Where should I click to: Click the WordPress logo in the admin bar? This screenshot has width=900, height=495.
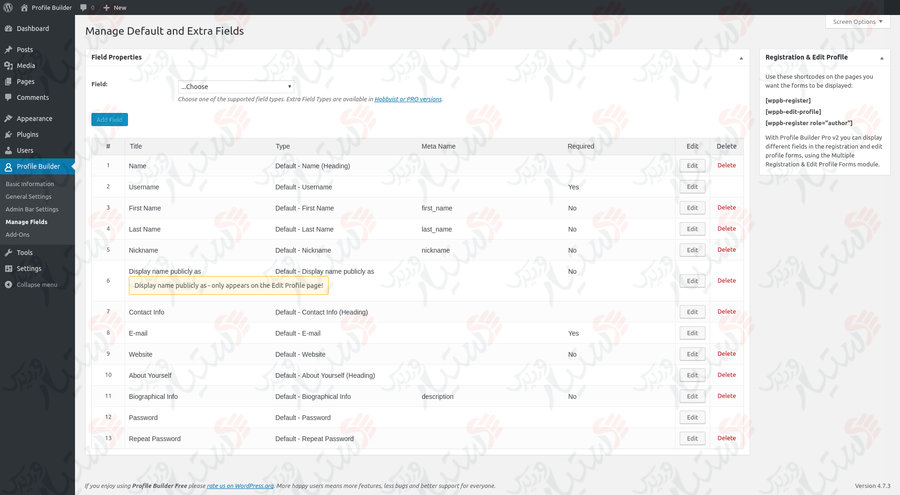7,7
